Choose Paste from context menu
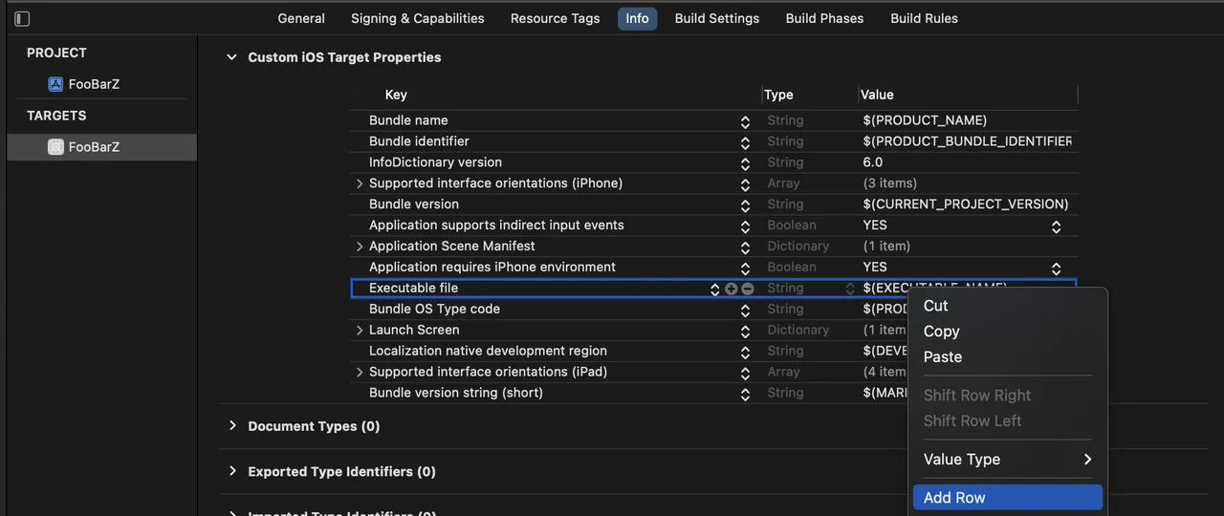Viewport: 1224px width, 516px height. coord(1008,357)
